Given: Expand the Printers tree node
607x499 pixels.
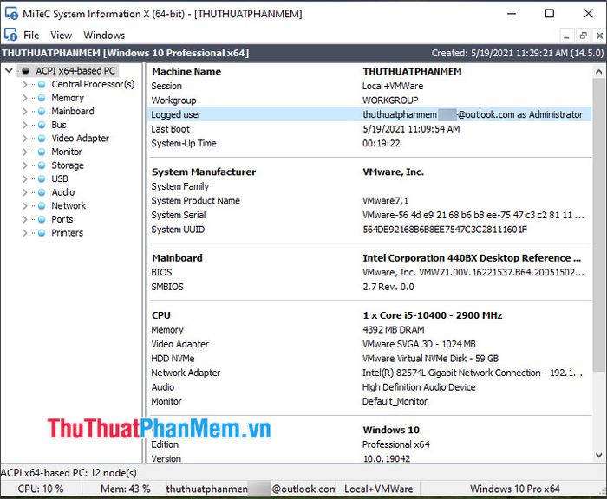Looking at the screenshot, I should point(25,233).
